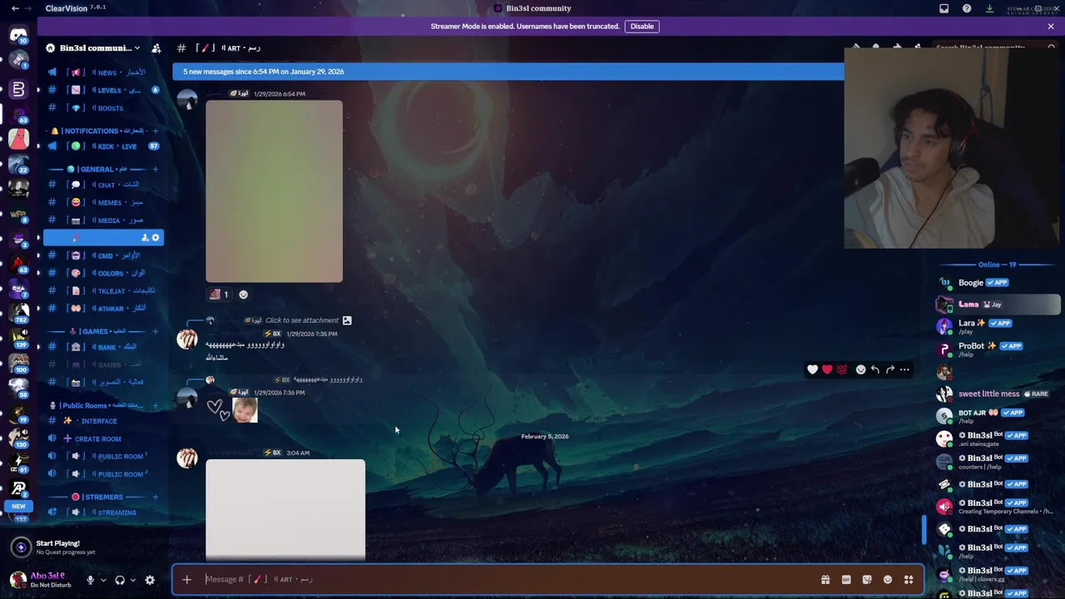This screenshot has width=1065, height=599.
Task: Open the server icon with red character
Action: click(x=18, y=139)
